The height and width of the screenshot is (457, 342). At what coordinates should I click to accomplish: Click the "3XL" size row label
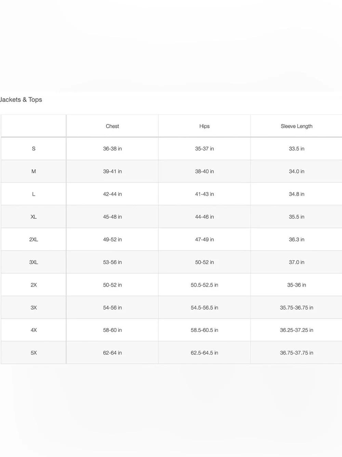pyautogui.click(x=34, y=262)
